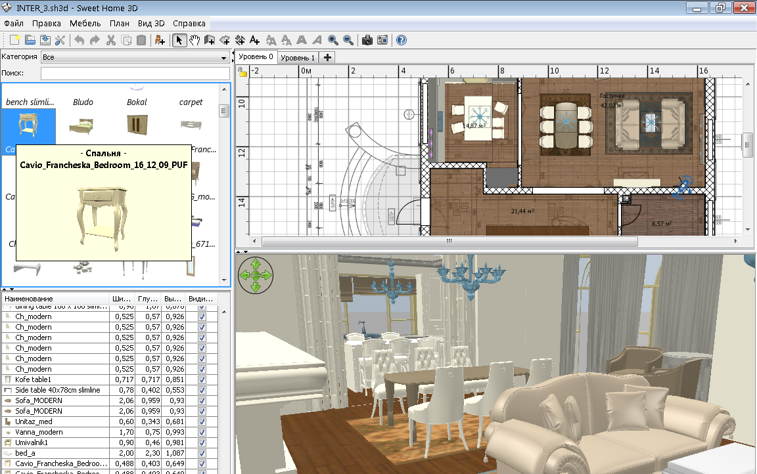Image resolution: width=757 pixels, height=474 pixels.
Task: Click the add level plus tab
Action: [x=327, y=58]
